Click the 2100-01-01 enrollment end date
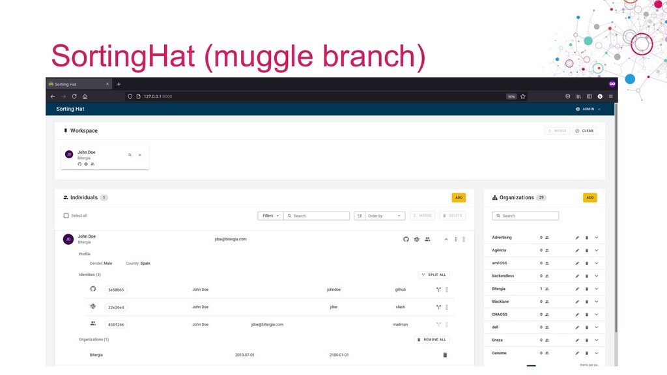 coord(339,355)
